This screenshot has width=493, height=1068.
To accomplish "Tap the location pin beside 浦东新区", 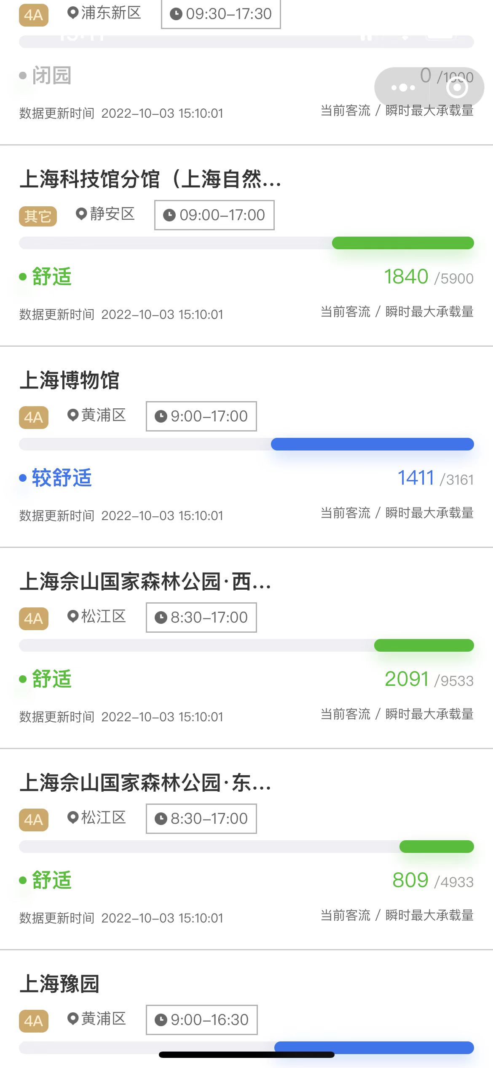I will [73, 13].
